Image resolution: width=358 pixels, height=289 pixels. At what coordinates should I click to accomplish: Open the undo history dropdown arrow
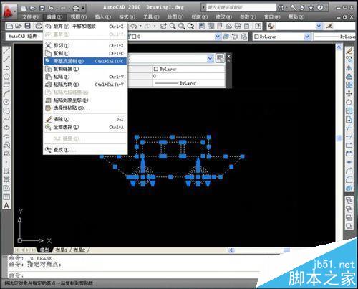141,26
